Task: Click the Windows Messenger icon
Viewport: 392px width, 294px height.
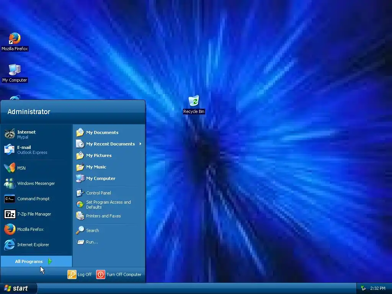Action: (10, 183)
